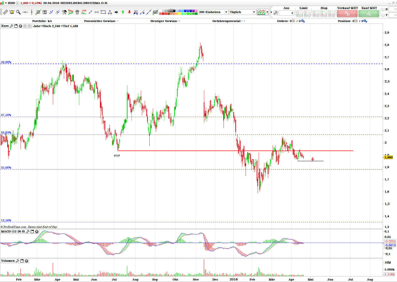Screen dimensions: 397x282
Task: Select the rectangle drawing tool
Action: click(103, 12)
